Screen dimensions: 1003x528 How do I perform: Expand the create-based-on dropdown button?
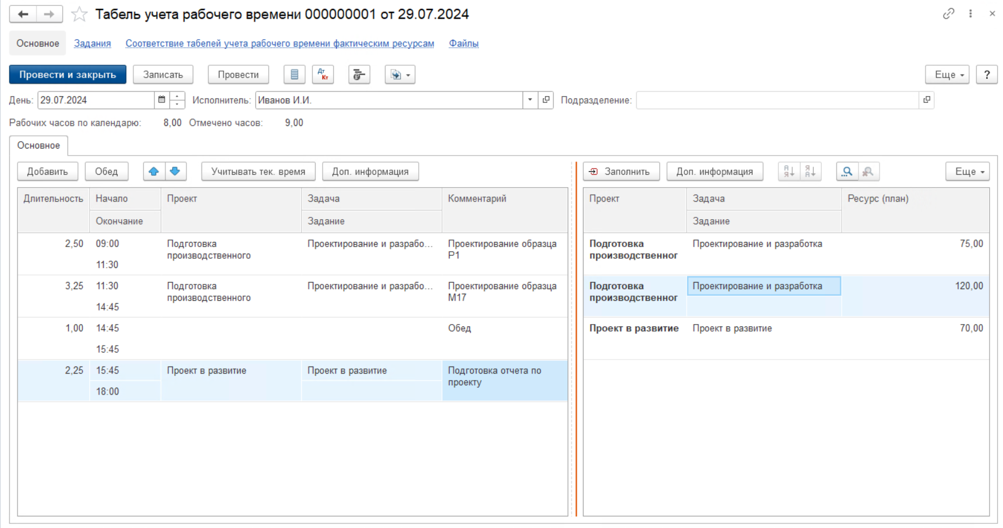pyautogui.click(x=400, y=75)
